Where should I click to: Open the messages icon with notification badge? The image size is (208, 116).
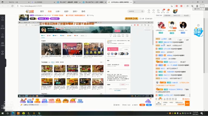click(168, 11)
